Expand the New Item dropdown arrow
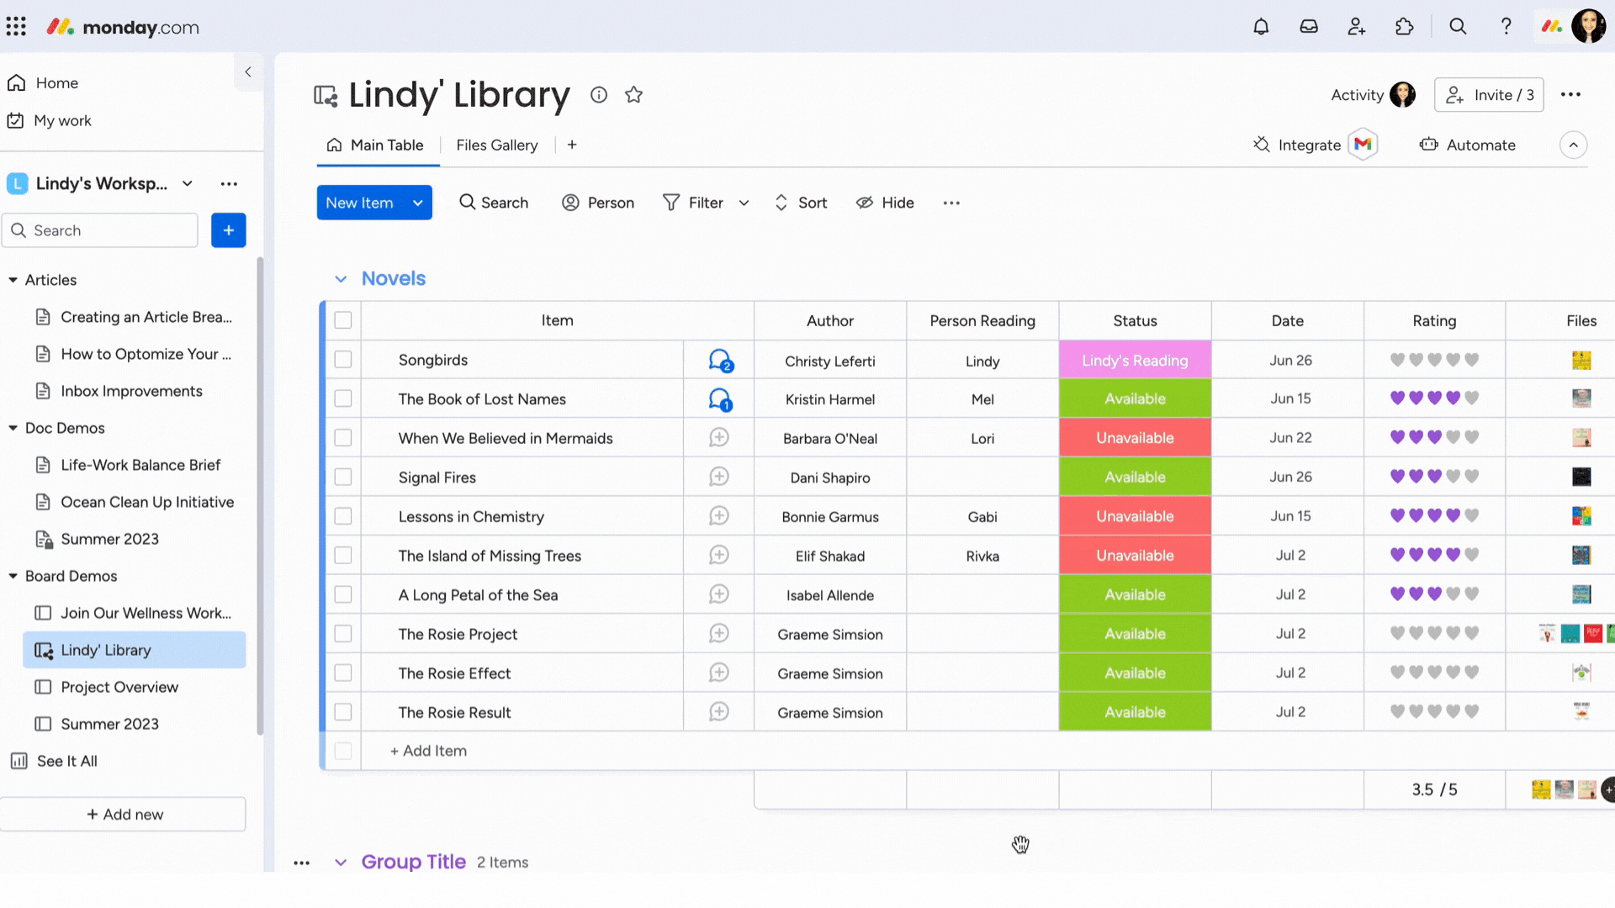 [419, 203]
